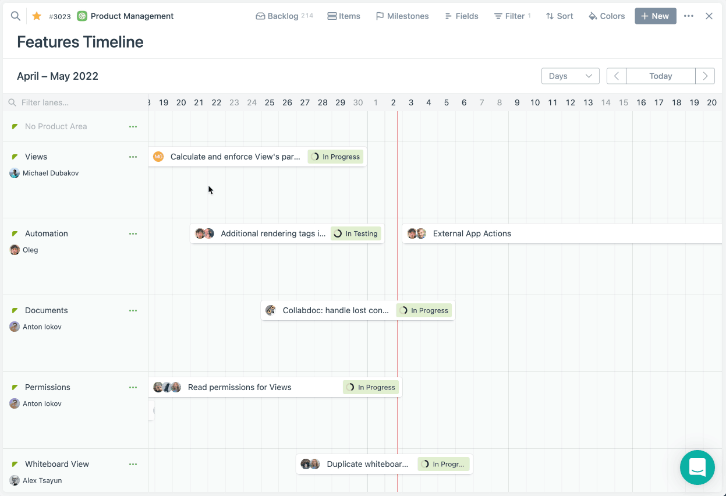The width and height of the screenshot is (726, 496).
Task: Open the Views lane options menu
Action: pyautogui.click(x=133, y=157)
